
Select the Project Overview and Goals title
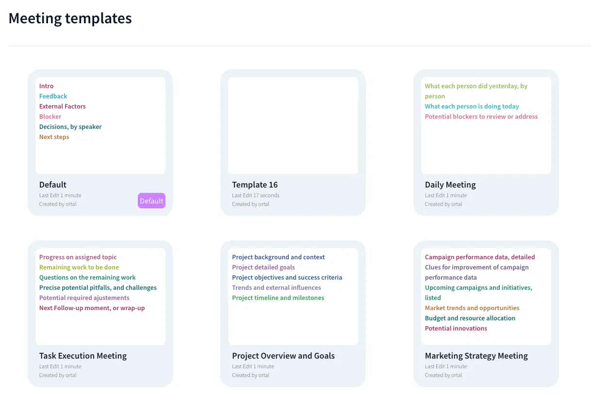point(283,356)
